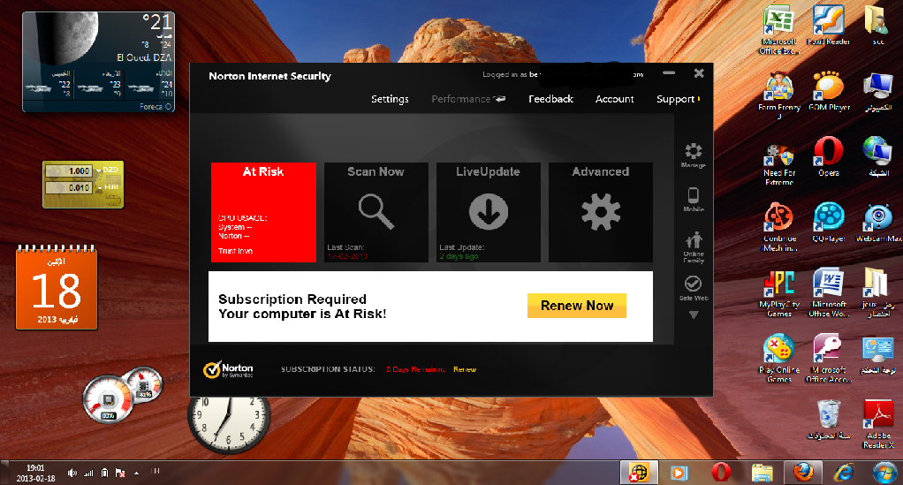
Task: Select Opera desktop shortcut
Action: (829, 156)
